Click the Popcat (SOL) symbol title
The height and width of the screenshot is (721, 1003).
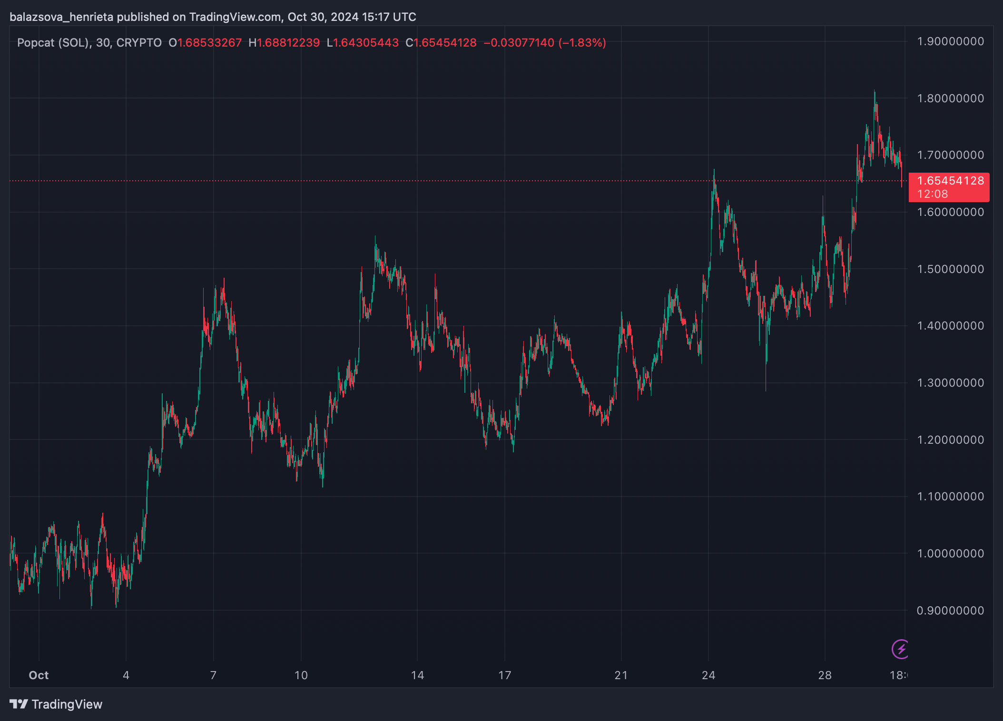(53, 43)
